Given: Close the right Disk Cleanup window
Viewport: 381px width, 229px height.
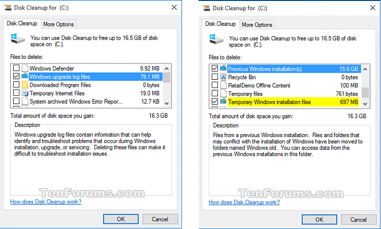Looking at the screenshot, I should pyautogui.click(x=372, y=8).
